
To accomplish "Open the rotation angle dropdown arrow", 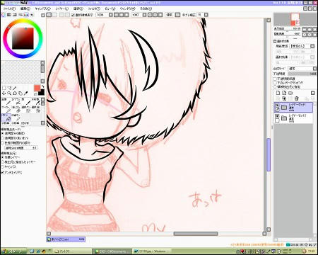I will pos(144,15).
